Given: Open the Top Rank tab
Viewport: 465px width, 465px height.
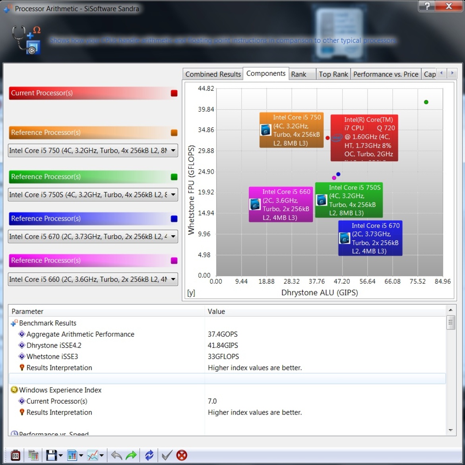Looking at the screenshot, I should (333, 74).
